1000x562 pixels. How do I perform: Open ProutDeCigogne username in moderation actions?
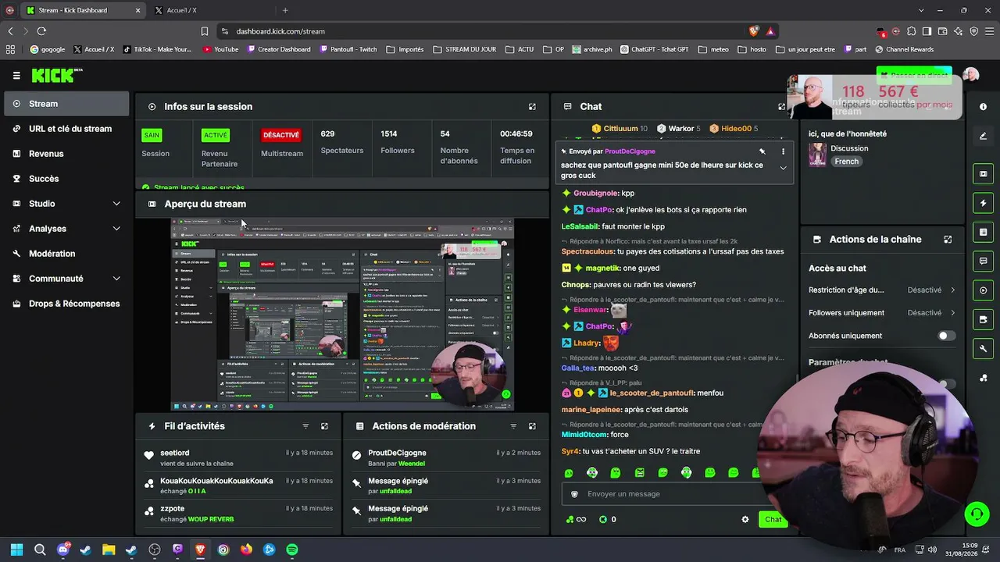397,453
